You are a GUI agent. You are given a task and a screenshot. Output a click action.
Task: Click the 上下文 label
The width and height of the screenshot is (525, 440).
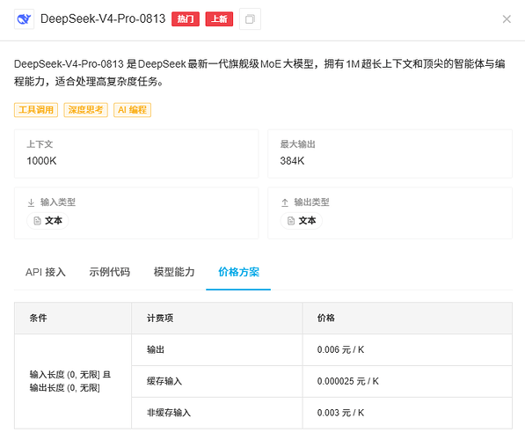coord(40,144)
